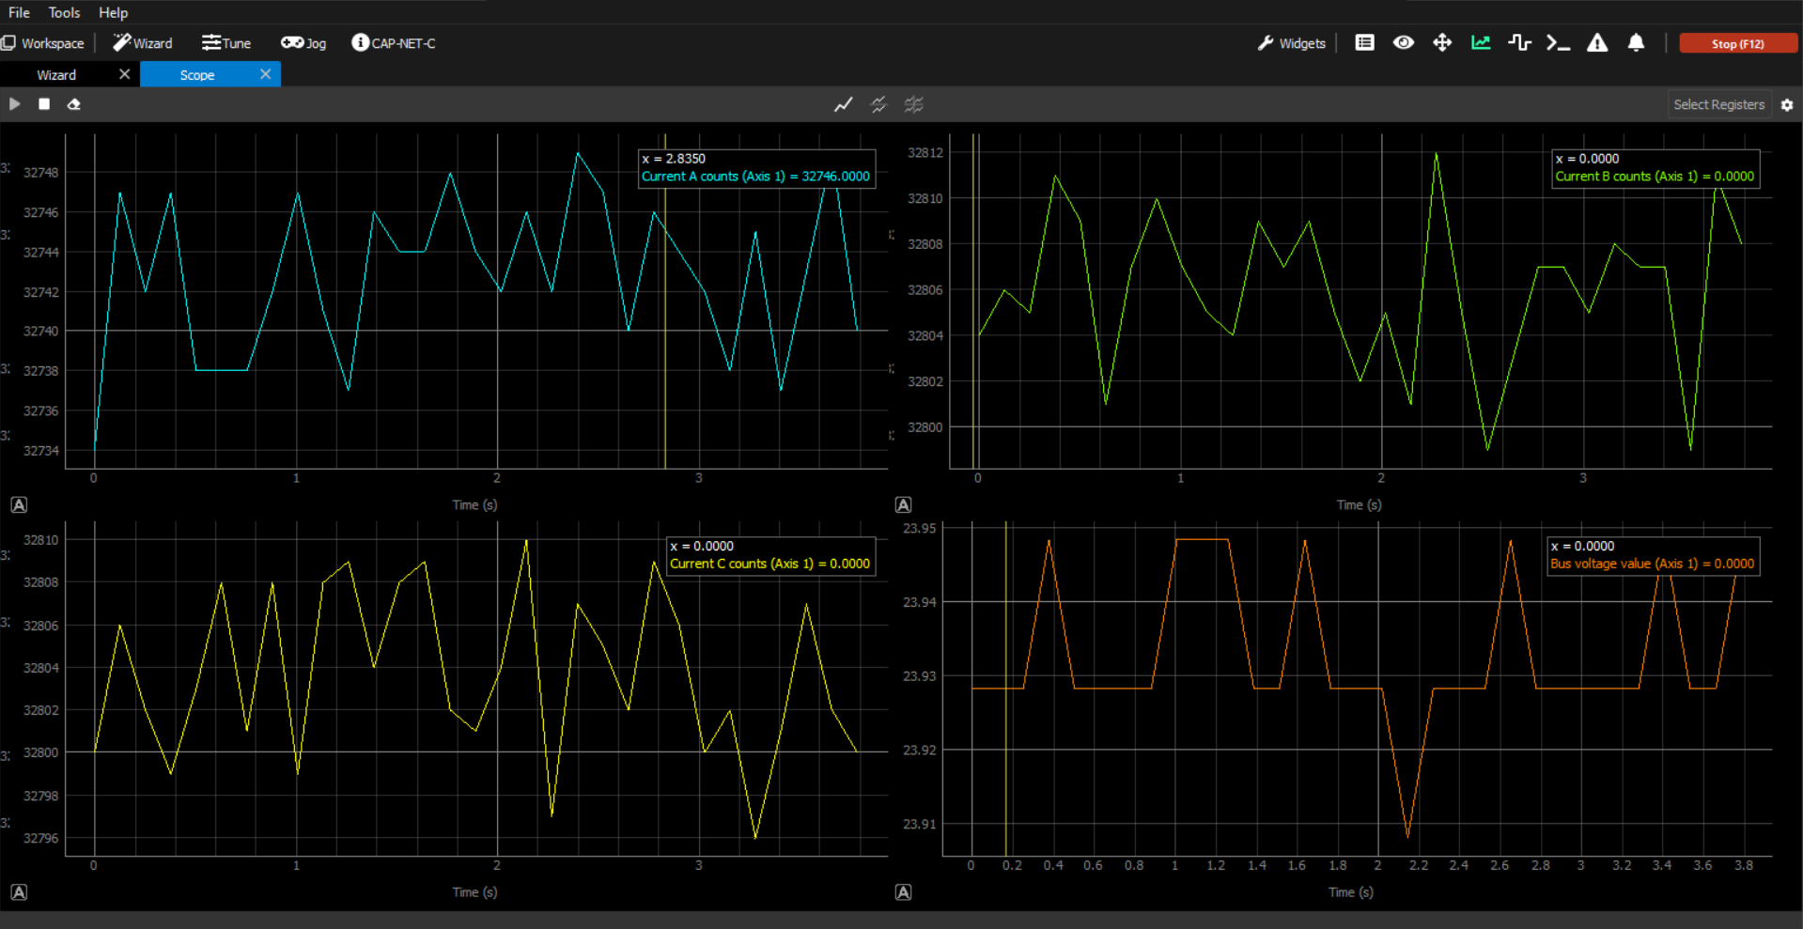The image size is (1803, 929).
Task: Toggle autoscale on Current A plot
Action: point(19,505)
